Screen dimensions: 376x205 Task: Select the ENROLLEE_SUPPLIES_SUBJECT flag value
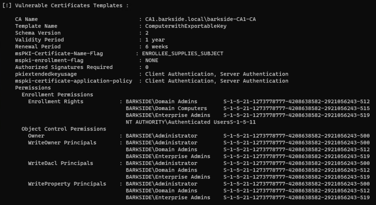182,54
